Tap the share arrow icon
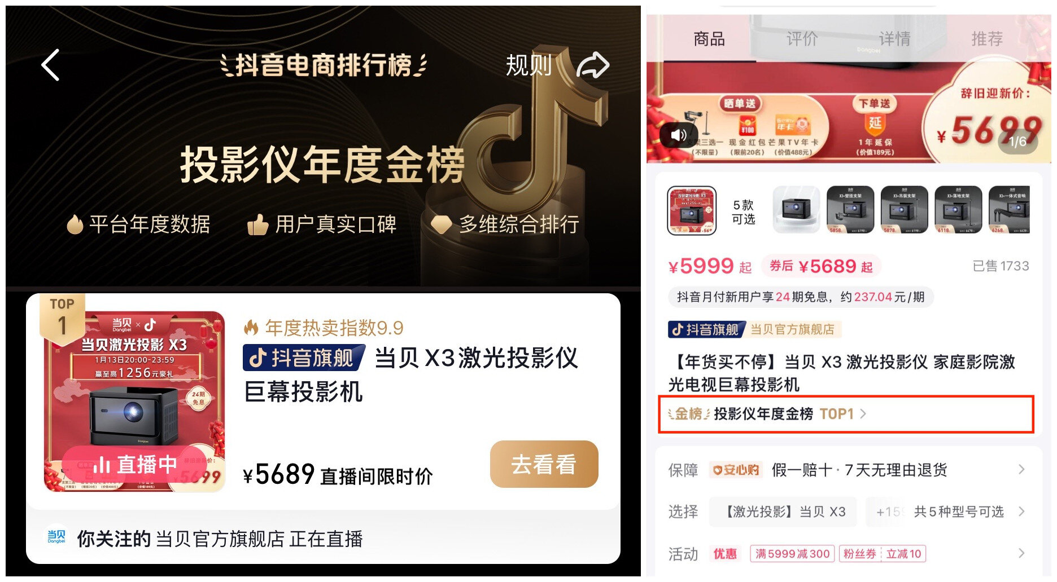Screen dimensions: 1057x582 pos(593,65)
